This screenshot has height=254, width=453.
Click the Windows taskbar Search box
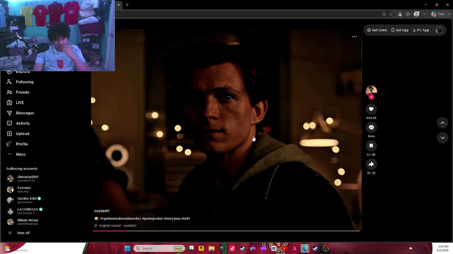pyautogui.click(x=159, y=248)
